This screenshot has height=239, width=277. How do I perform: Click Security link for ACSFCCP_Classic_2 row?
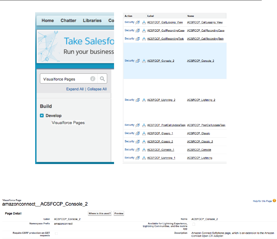[129, 141]
